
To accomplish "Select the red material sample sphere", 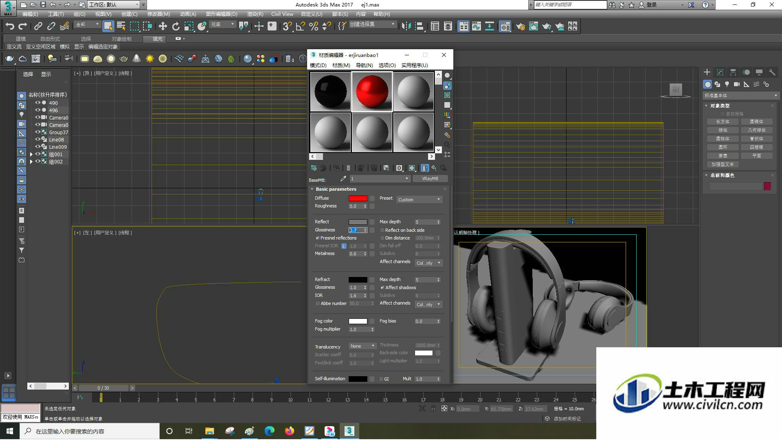I will pyautogui.click(x=372, y=91).
